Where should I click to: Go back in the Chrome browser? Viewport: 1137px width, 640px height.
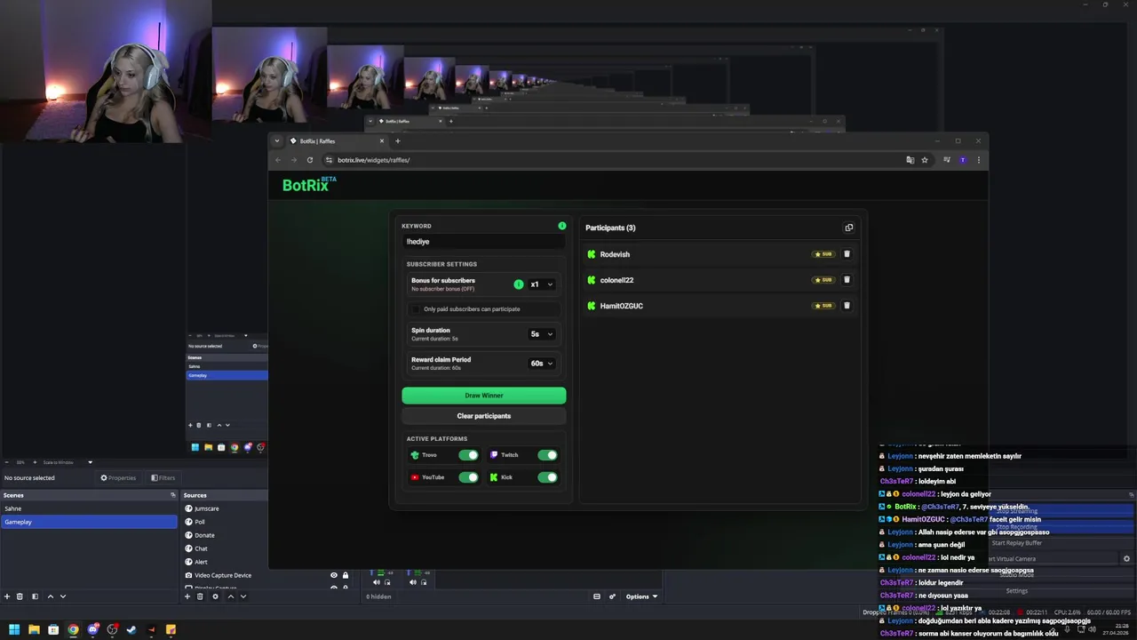pos(278,160)
